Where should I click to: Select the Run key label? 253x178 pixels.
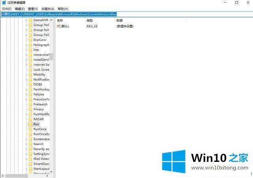click(36, 124)
